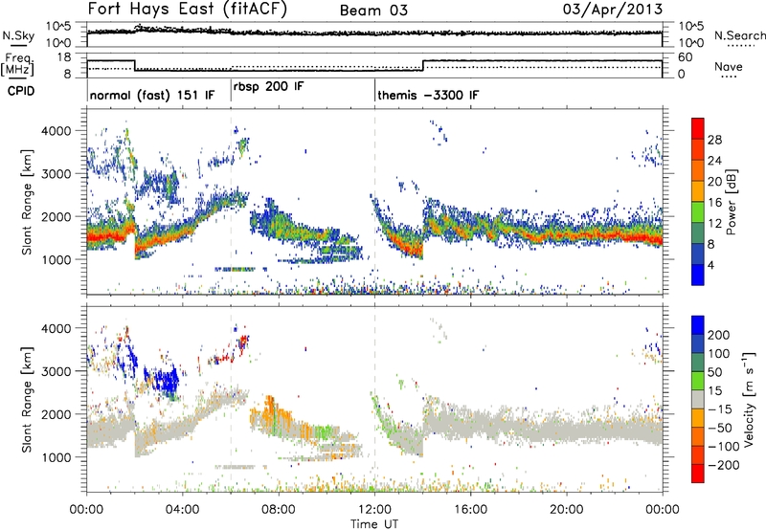The width and height of the screenshot is (766, 530).
Task: Click the '08:00' time tick label
Action: click(279, 510)
